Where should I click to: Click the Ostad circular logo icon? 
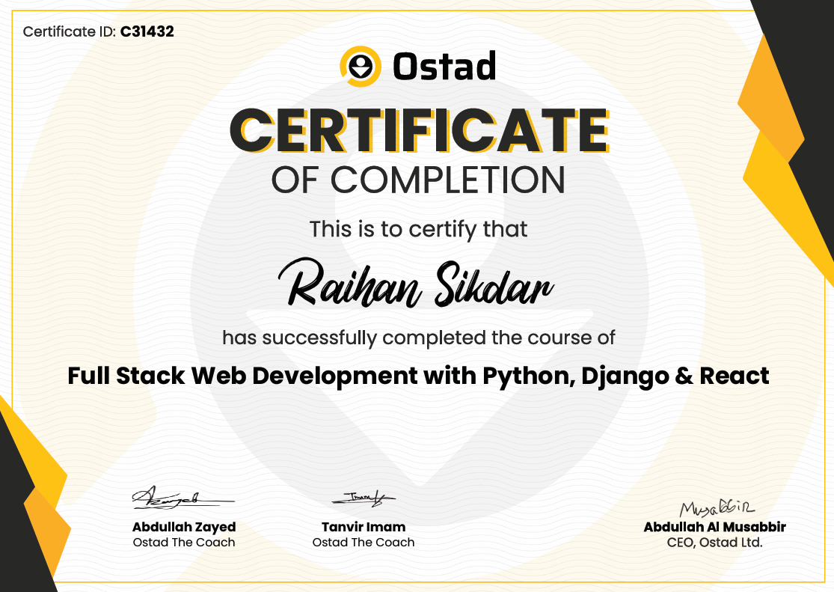(x=361, y=66)
